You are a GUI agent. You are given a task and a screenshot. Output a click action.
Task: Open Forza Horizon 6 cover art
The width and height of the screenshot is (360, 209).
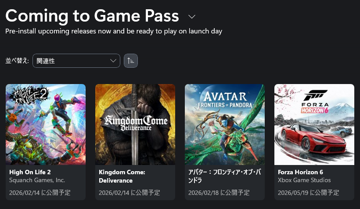314,125
